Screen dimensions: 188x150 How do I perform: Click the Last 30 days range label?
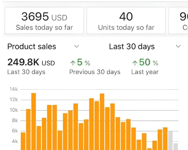(x=132, y=47)
